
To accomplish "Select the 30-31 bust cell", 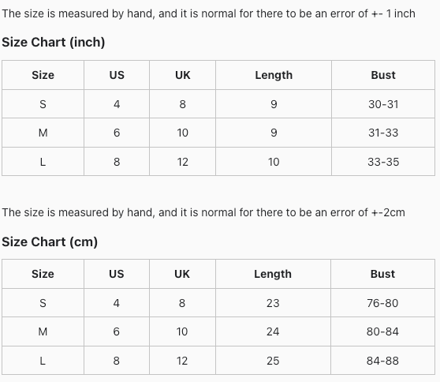I will click(x=383, y=104).
